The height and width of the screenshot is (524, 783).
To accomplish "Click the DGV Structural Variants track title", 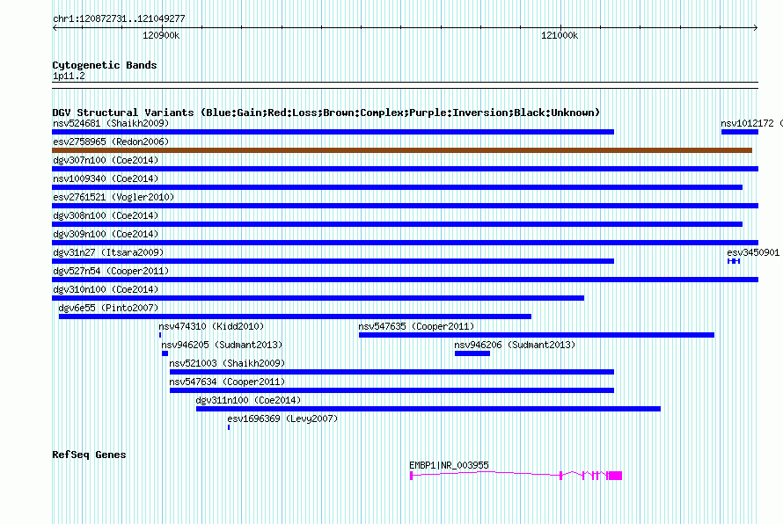I will [x=326, y=113].
